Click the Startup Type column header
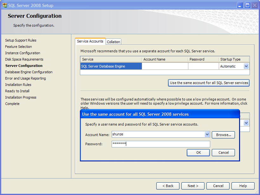 click(x=234, y=59)
